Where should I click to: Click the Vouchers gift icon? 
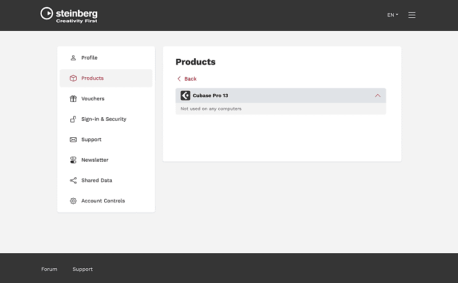tap(73, 99)
